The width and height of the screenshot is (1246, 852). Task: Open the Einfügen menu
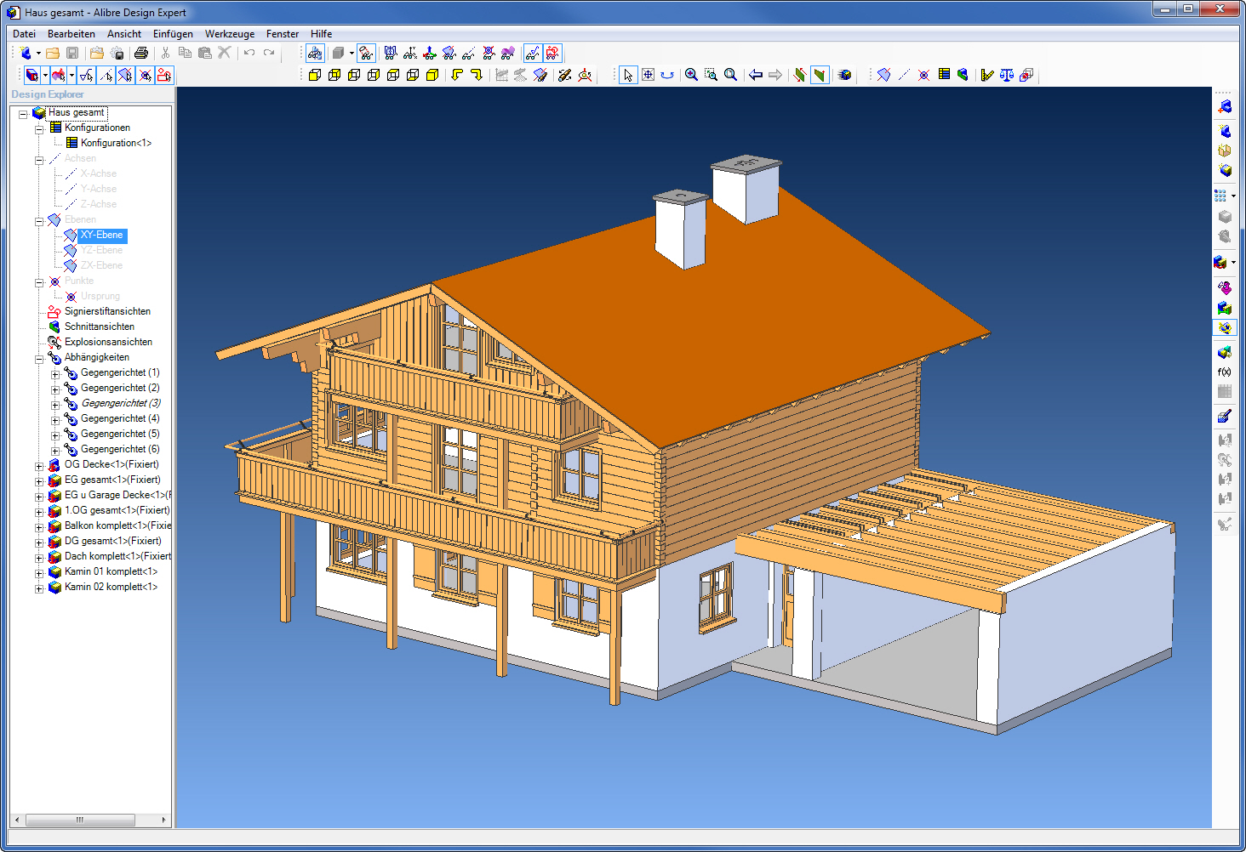(173, 34)
